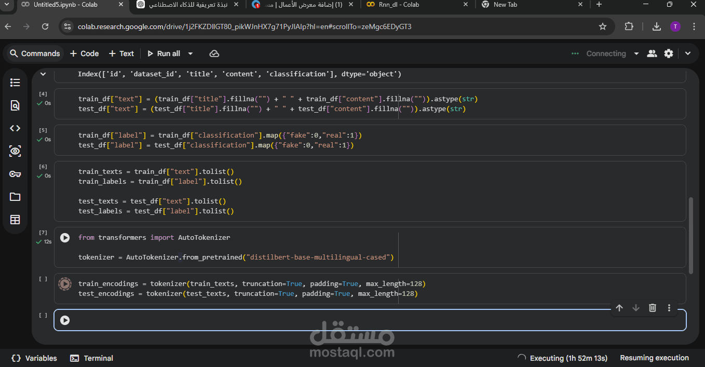
Task: Open the browser Downloads icon
Action: point(657,26)
